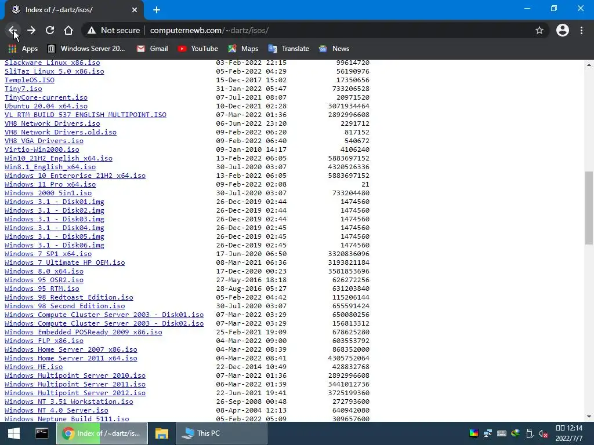Switch to Chrome taskbar button
The height and width of the screenshot is (445, 594).
(x=102, y=433)
